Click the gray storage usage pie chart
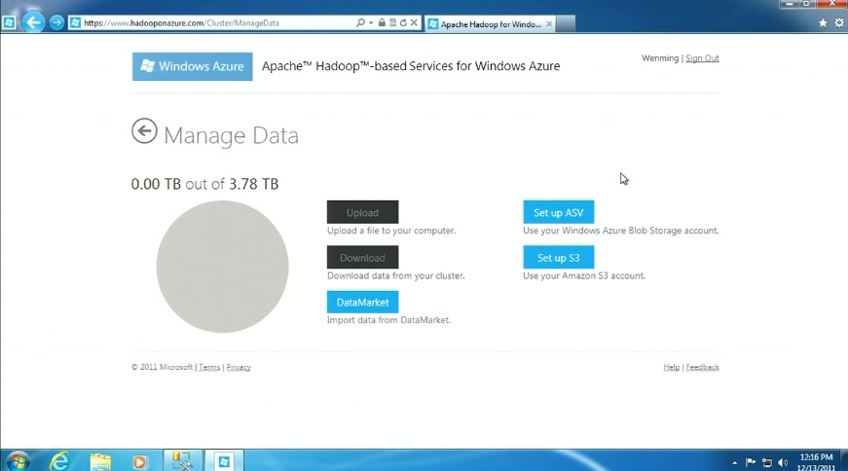Viewport: 848px width, 471px height. (222, 267)
